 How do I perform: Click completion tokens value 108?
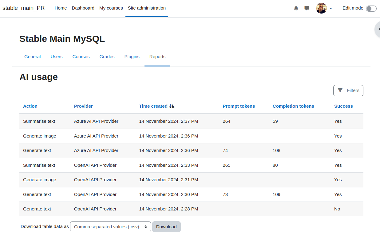[276, 150]
